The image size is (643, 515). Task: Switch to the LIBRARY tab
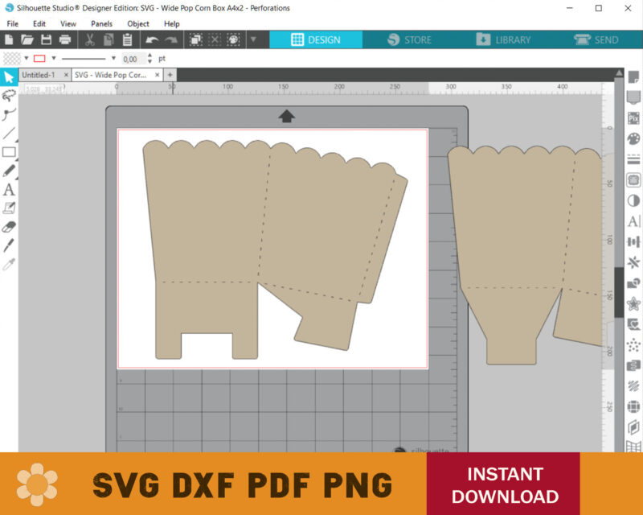point(506,39)
